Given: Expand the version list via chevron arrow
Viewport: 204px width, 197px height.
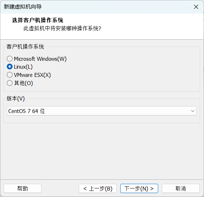Looking at the screenshot, I should 193,111.
